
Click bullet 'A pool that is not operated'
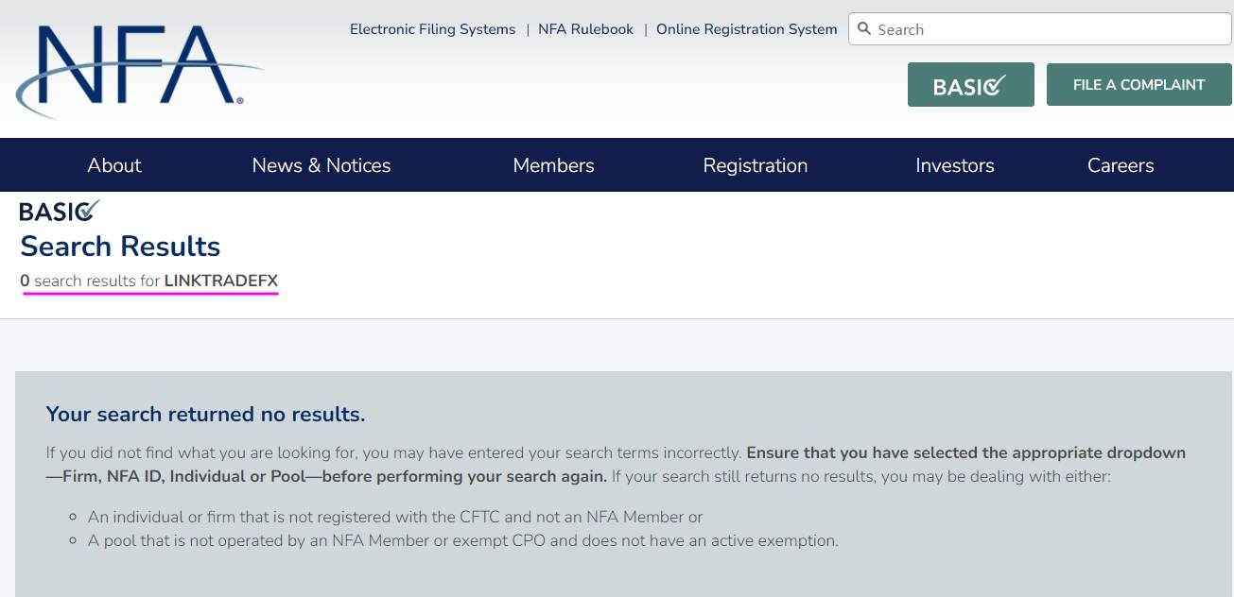click(x=463, y=541)
